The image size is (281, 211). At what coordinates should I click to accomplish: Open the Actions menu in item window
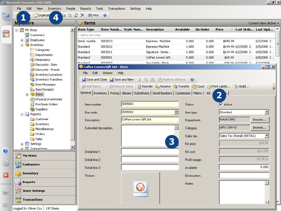click(107, 73)
